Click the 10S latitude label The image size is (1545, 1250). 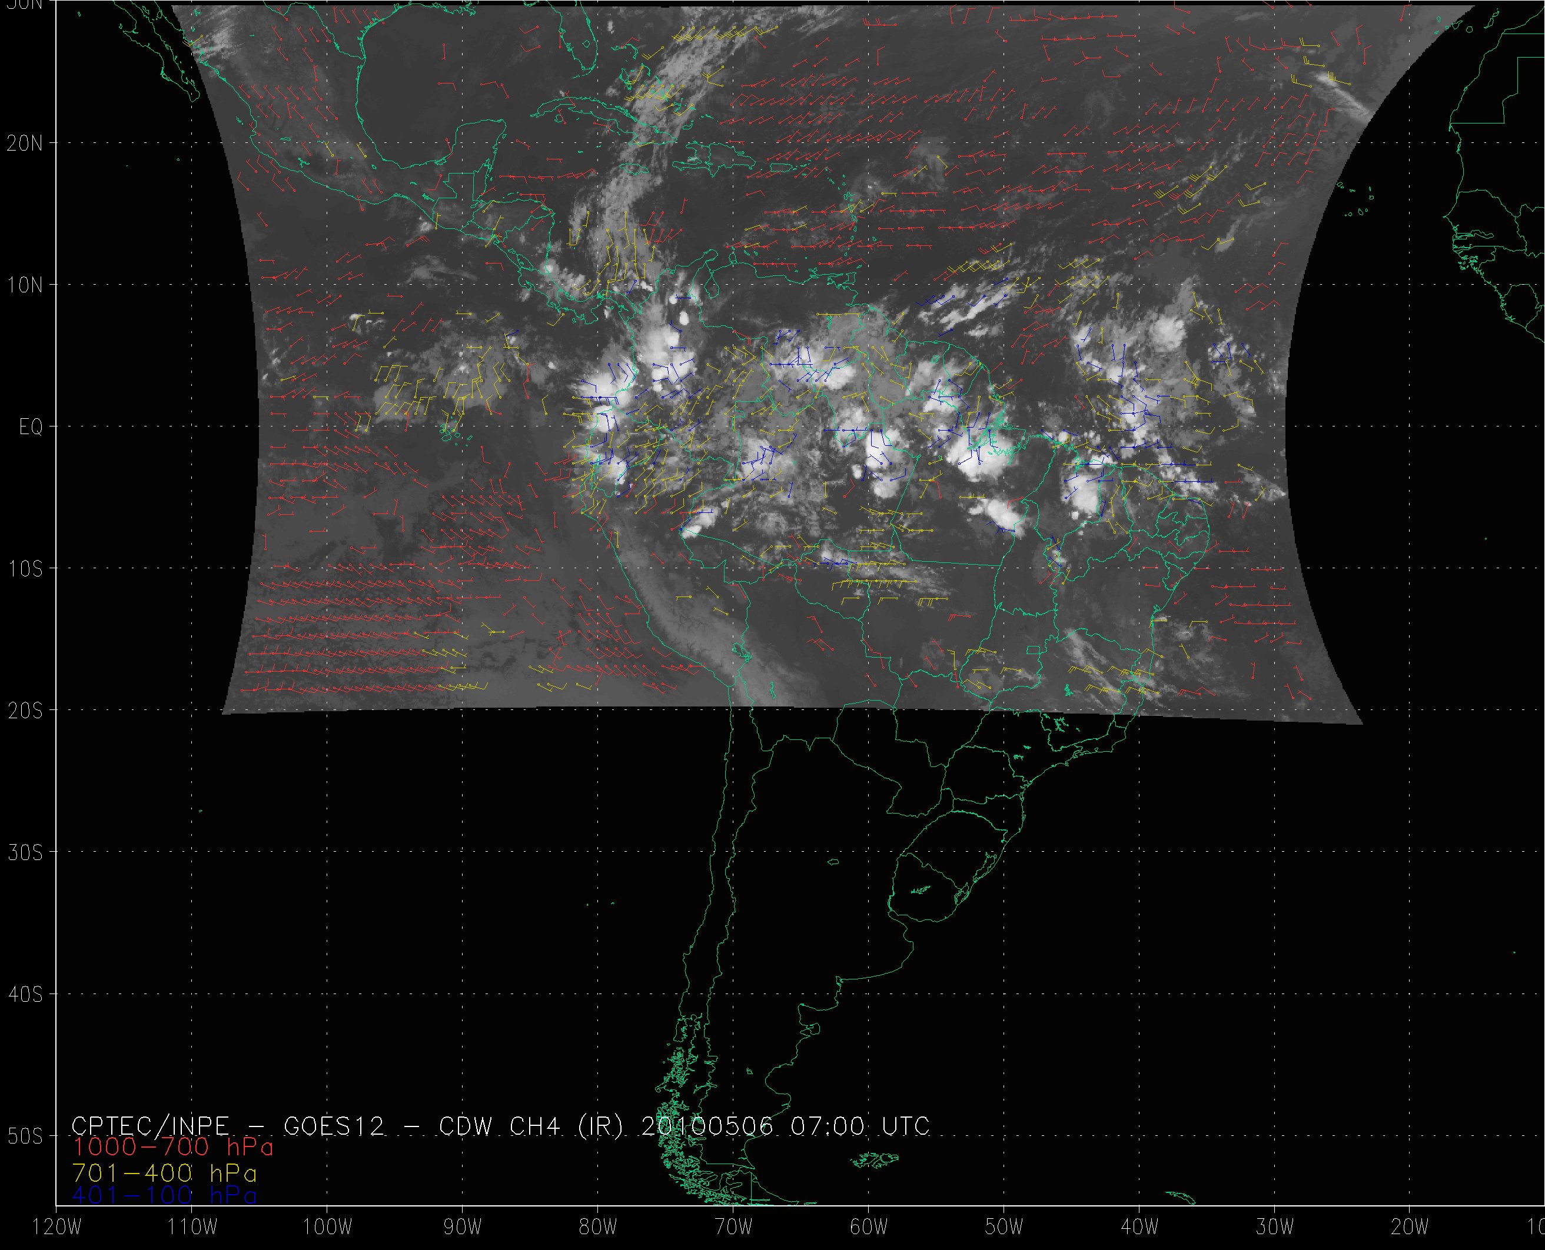coord(25,569)
